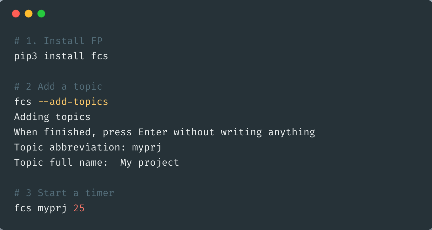Click 'myprj' after Topic abbreviation
The image size is (432, 230).
click(147, 148)
